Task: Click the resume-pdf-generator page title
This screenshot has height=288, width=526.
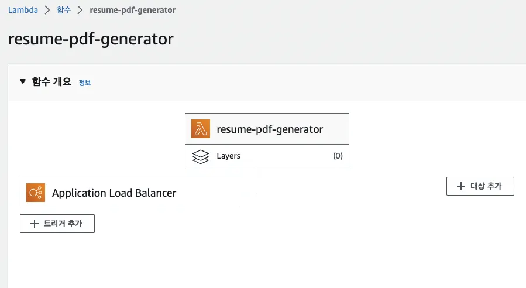Action: pyautogui.click(x=91, y=39)
